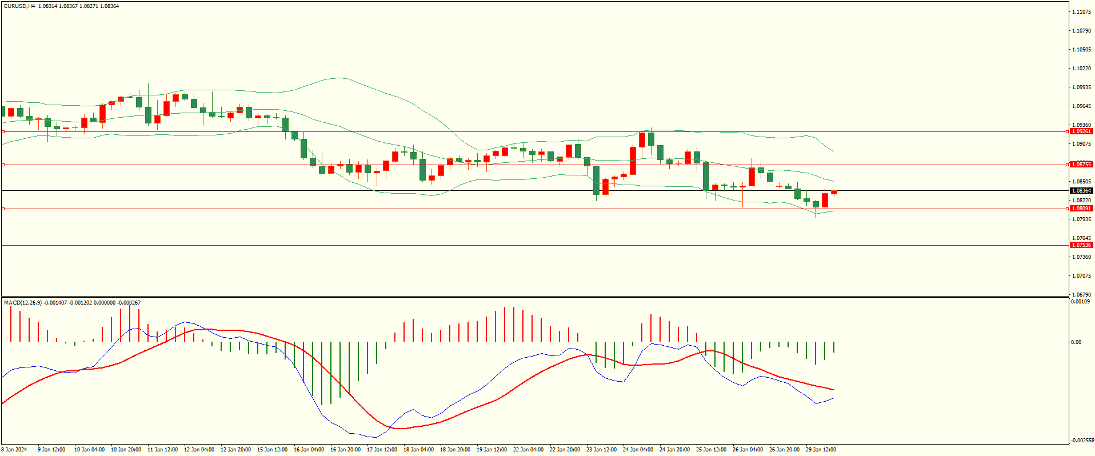Click the 0.00109 value on MACD scale
Image resolution: width=1095 pixels, height=456 pixels.
1080,302
